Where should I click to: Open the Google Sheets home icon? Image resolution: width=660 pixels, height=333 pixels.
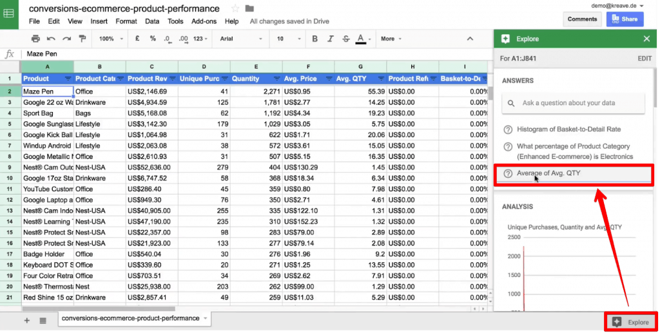9,14
